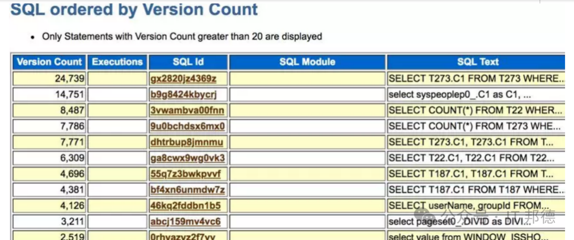Open SQL Id dhtrbup8jmnmu
574x240 pixels.
[187, 142]
